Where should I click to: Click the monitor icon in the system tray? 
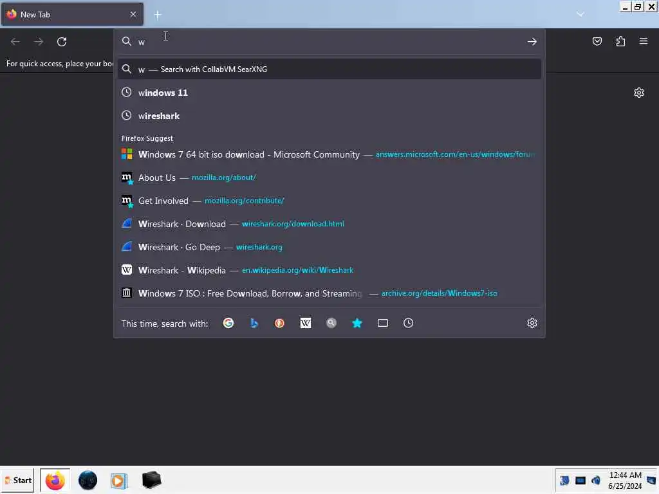(x=580, y=480)
